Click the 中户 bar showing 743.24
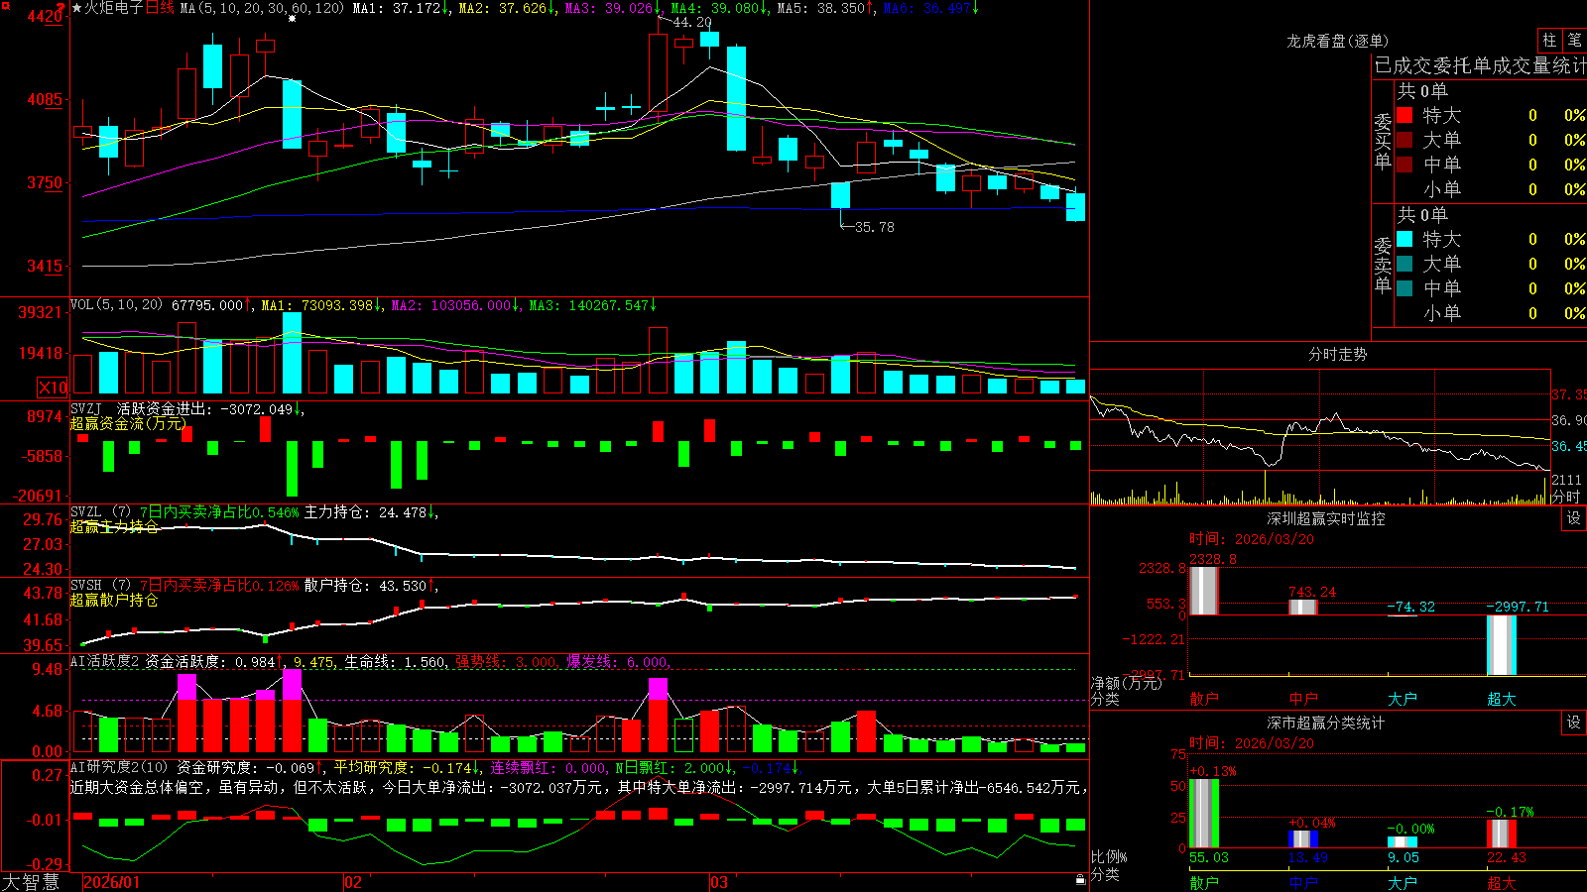1587x892 pixels. [x=1303, y=608]
